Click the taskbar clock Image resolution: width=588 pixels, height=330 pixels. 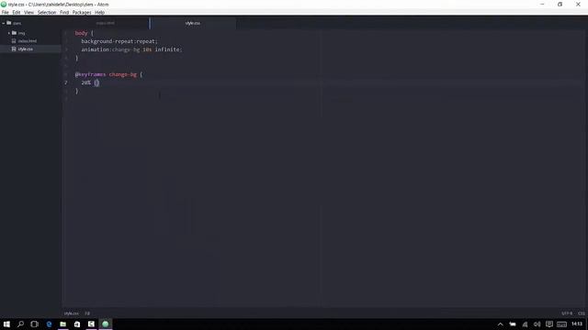(x=577, y=324)
